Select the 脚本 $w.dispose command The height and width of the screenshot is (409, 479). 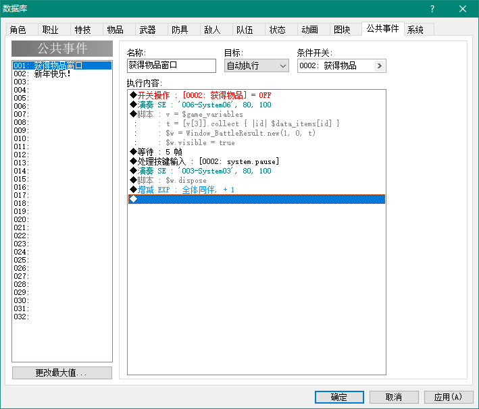click(x=257, y=180)
